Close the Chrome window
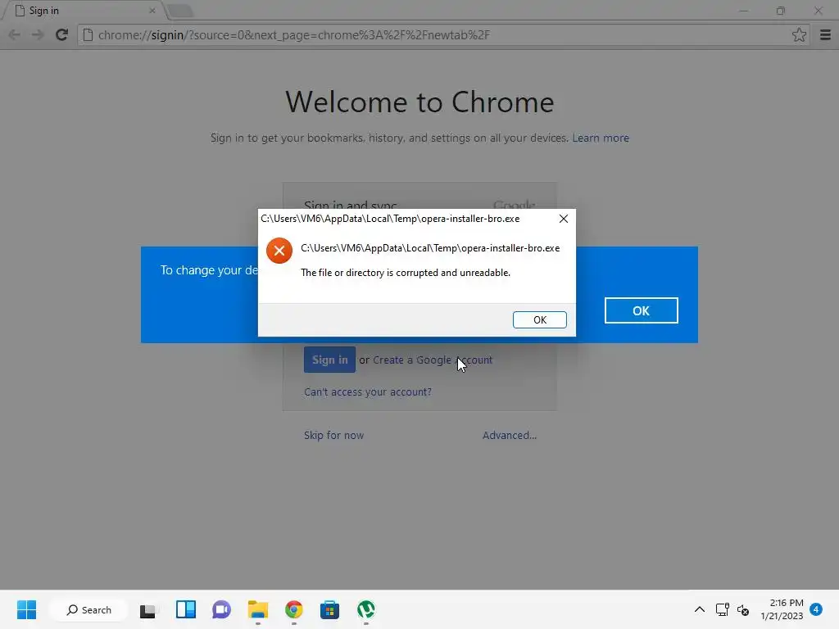The height and width of the screenshot is (629, 839). point(819,11)
